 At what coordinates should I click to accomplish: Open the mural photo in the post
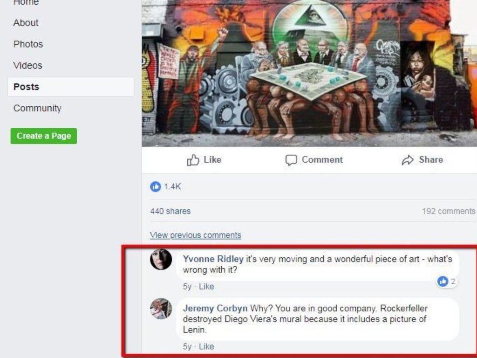coord(309,73)
